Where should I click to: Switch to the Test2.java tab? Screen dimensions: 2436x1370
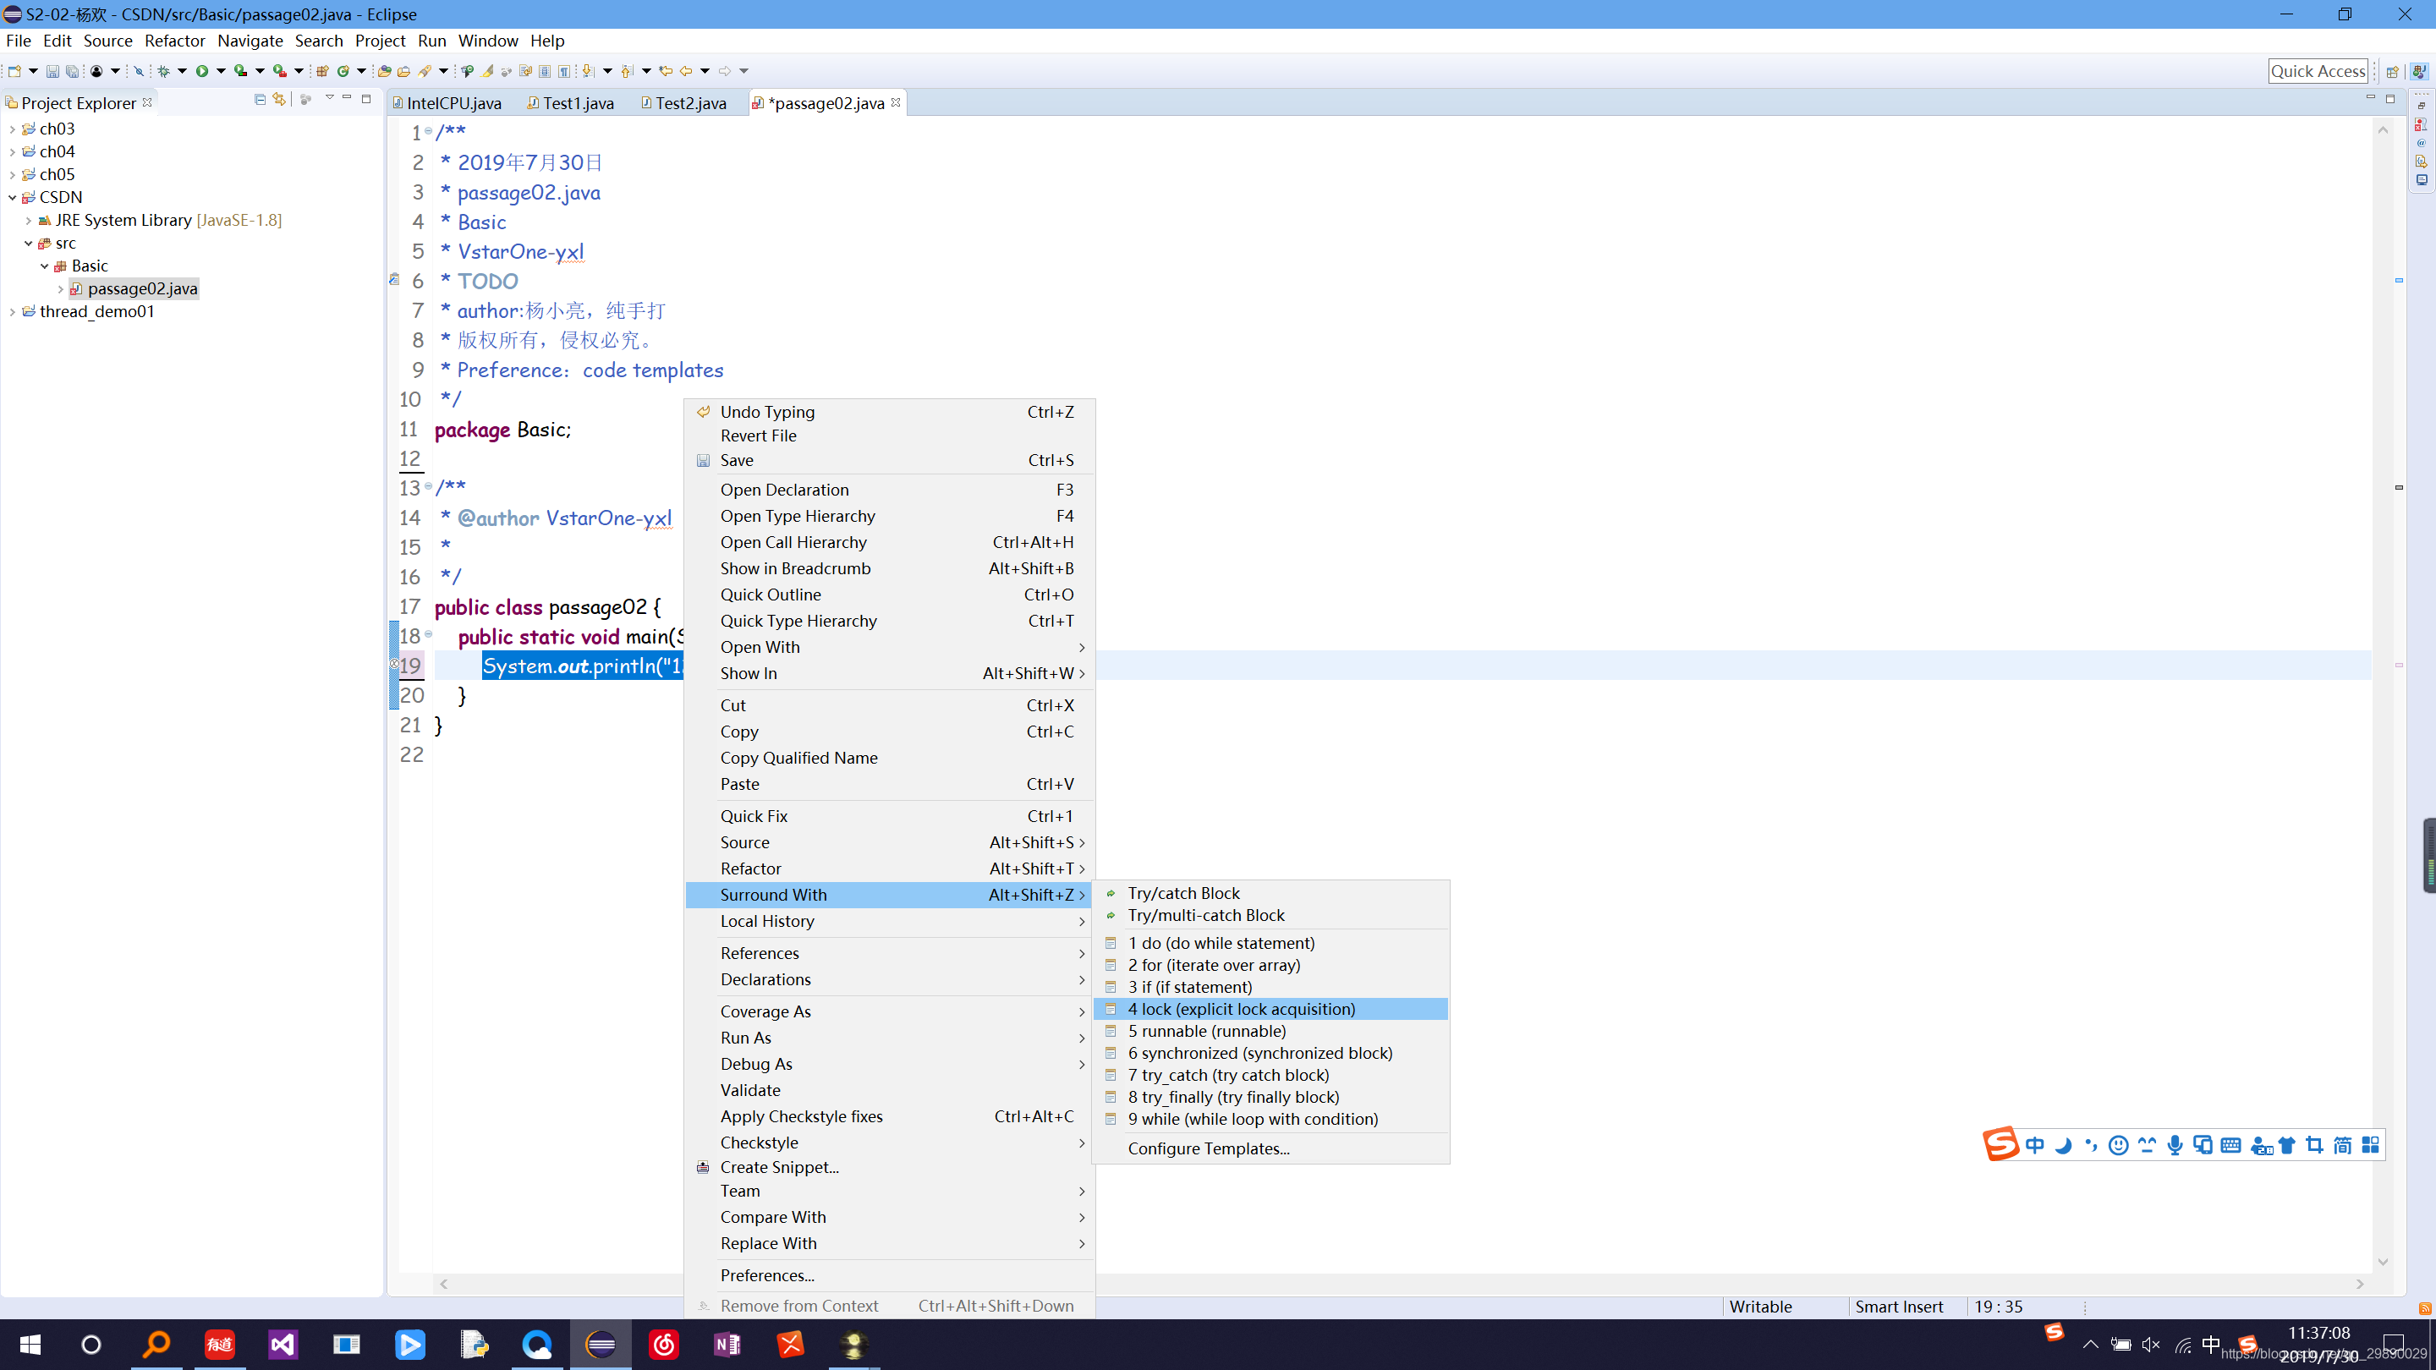(688, 102)
